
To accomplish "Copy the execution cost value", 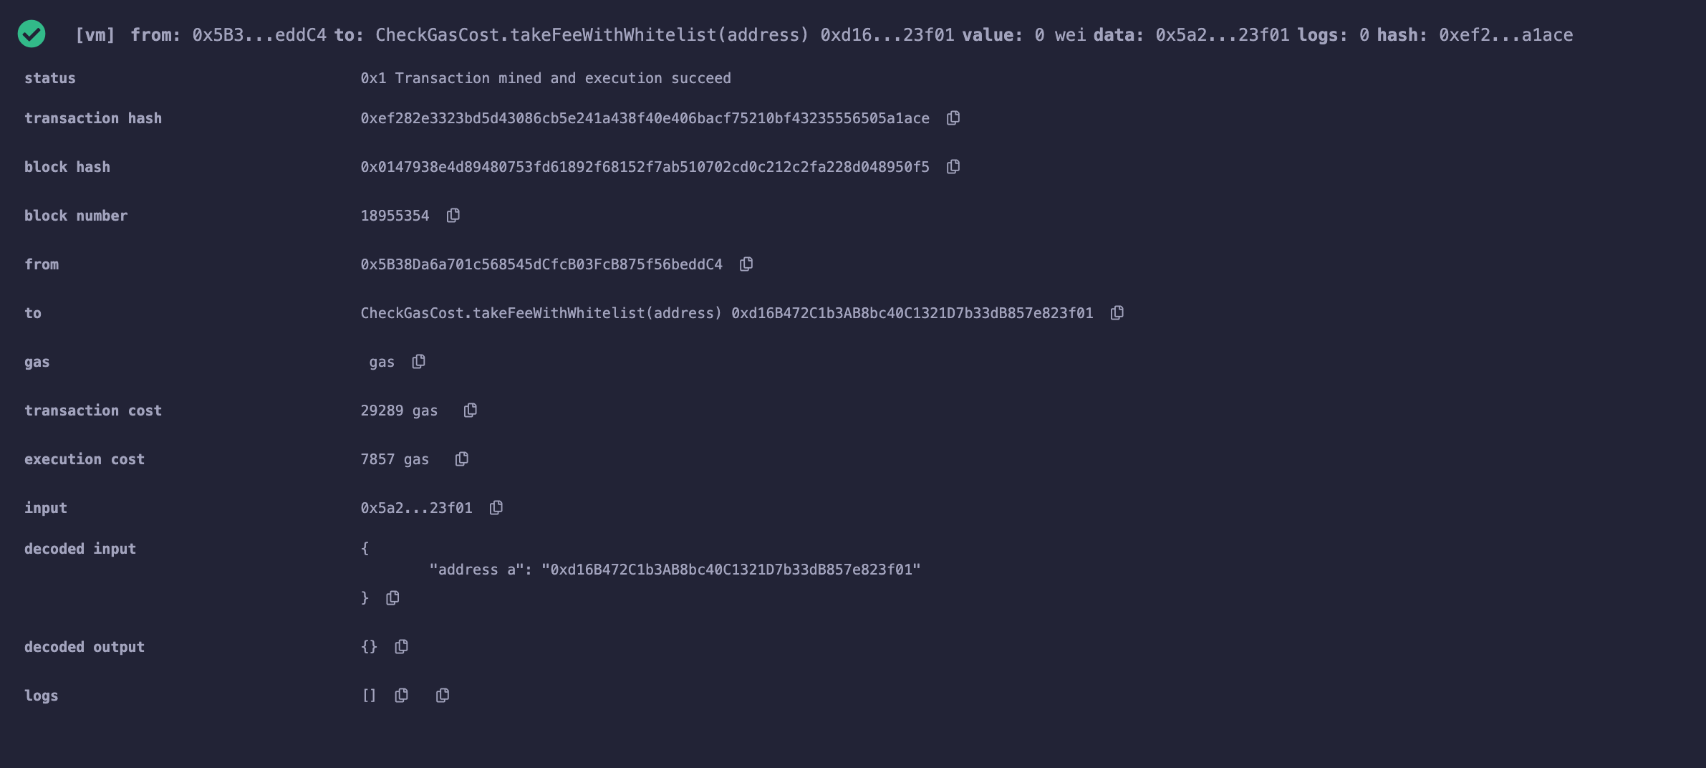I will tap(461, 459).
